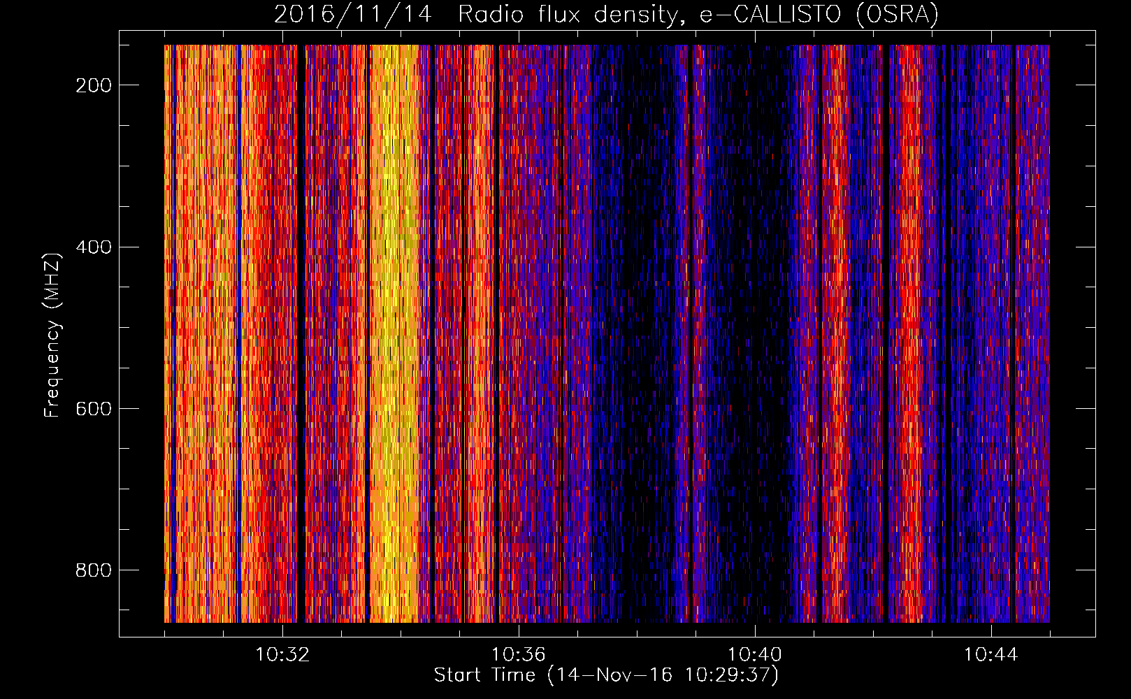Click the 600 frequency tick label
1131x699 pixels.
[93, 409]
